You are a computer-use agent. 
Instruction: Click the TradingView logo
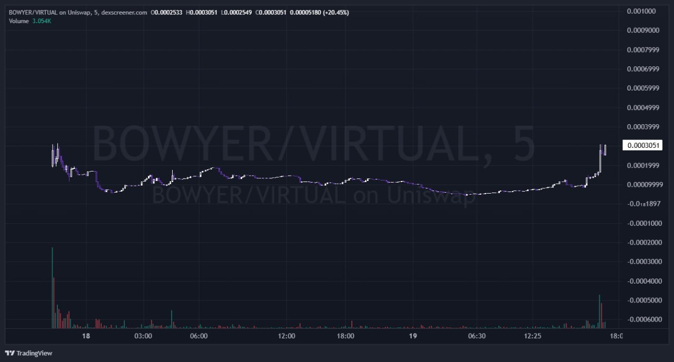tap(29, 353)
